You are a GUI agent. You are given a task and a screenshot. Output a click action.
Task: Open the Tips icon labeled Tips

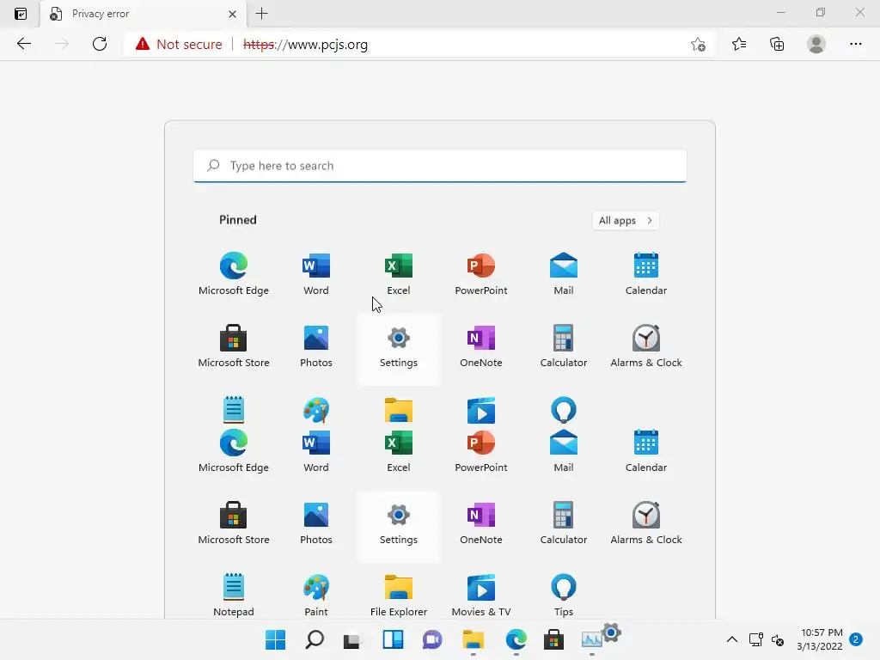tap(564, 595)
